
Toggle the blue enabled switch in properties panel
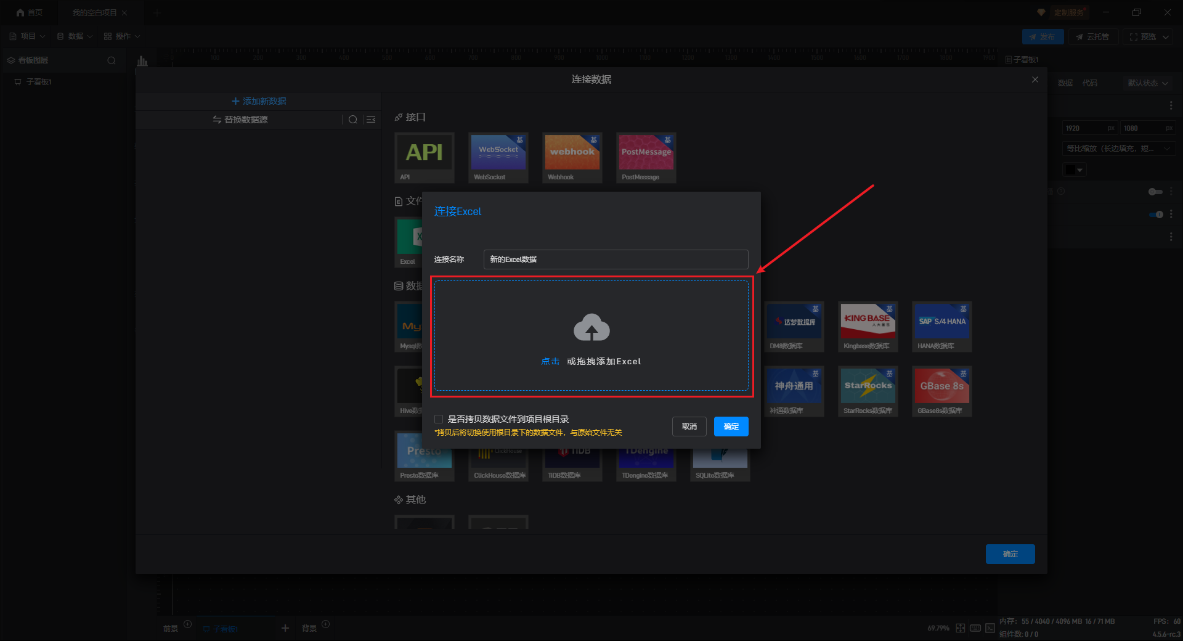point(1156,214)
